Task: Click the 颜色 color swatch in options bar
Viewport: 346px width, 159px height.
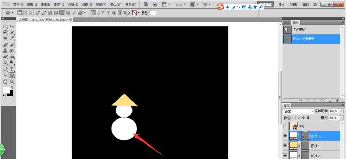Action: (x=153, y=13)
